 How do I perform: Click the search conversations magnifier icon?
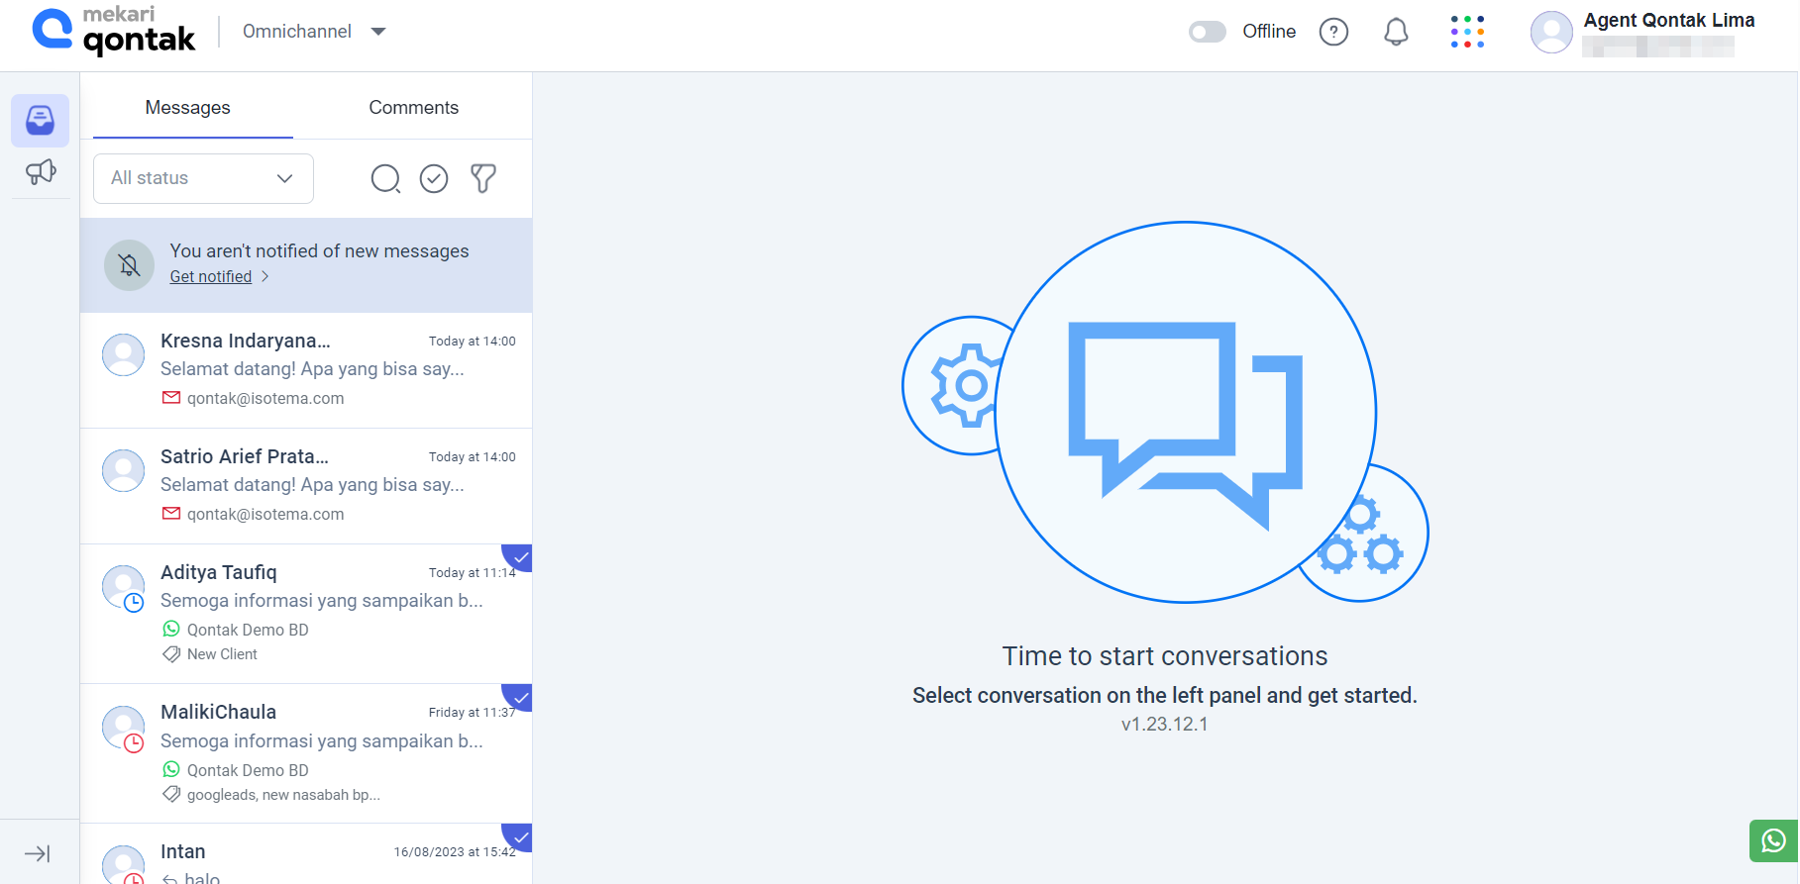tap(385, 178)
